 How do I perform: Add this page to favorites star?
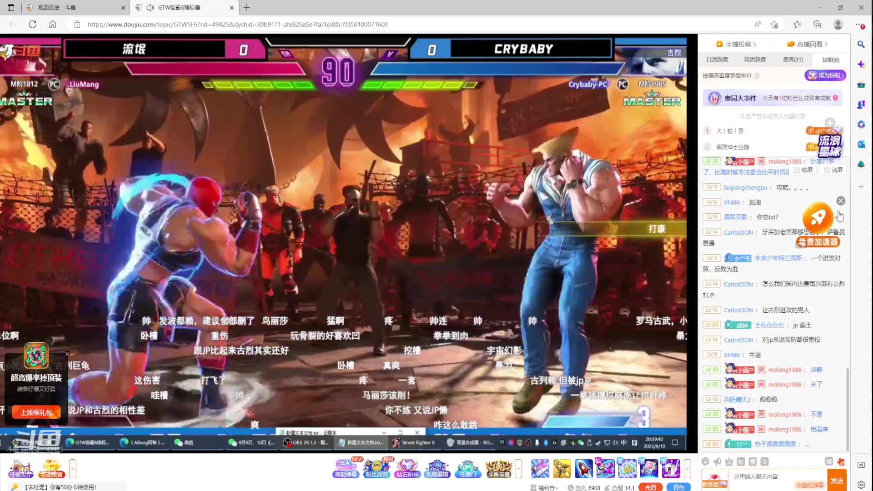click(774, 25)
